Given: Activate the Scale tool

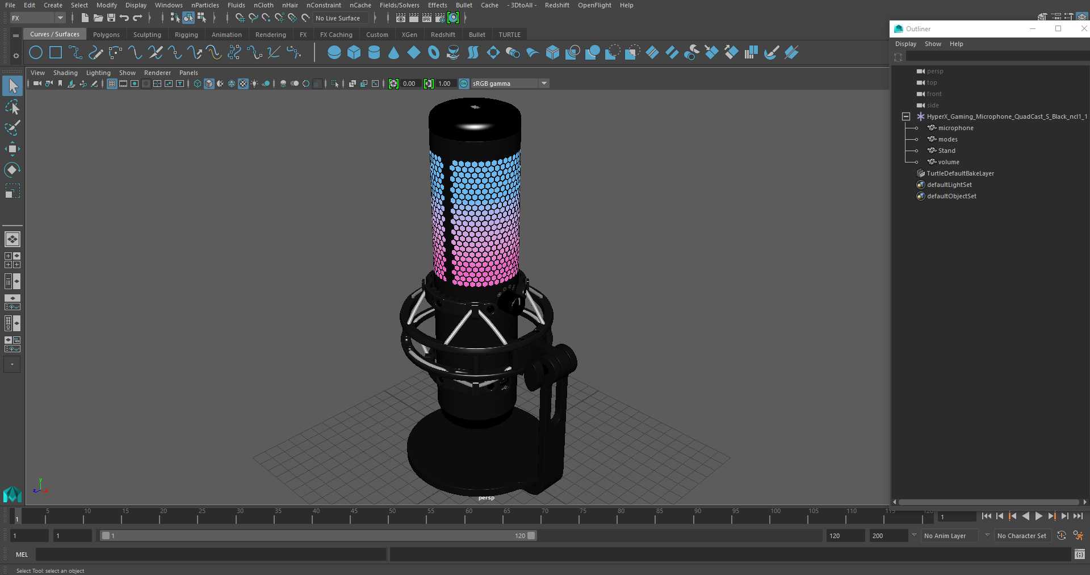Looking at the screenshot, I should point(12,191).
